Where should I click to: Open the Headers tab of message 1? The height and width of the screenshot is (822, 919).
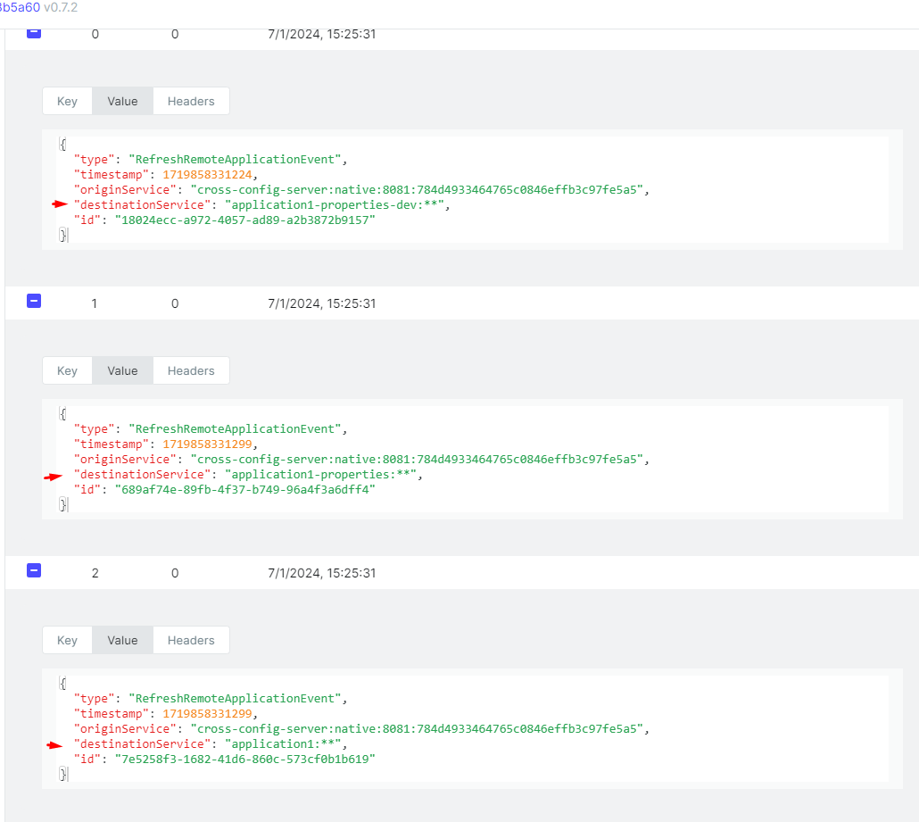[x=191, y=371]
